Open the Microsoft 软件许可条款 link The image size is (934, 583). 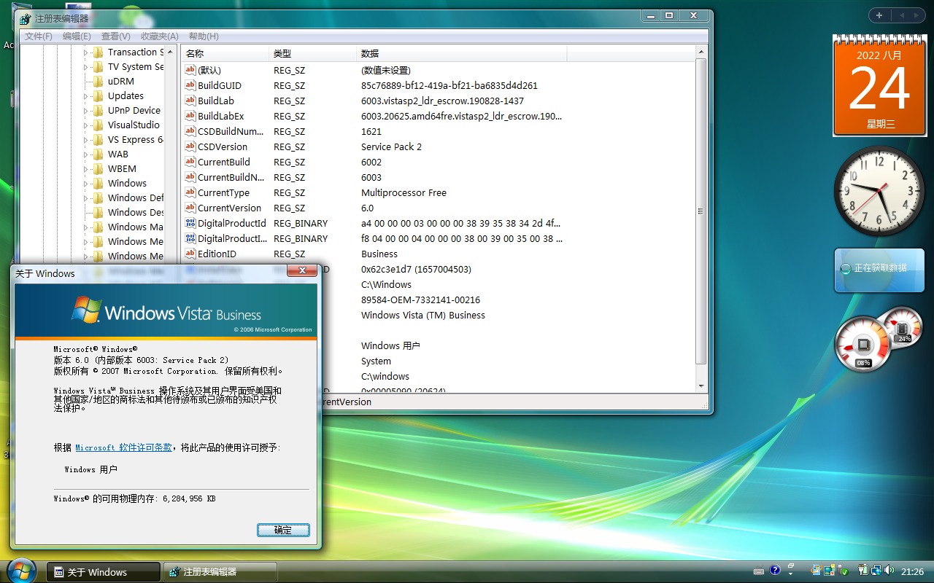pos(123,447)
